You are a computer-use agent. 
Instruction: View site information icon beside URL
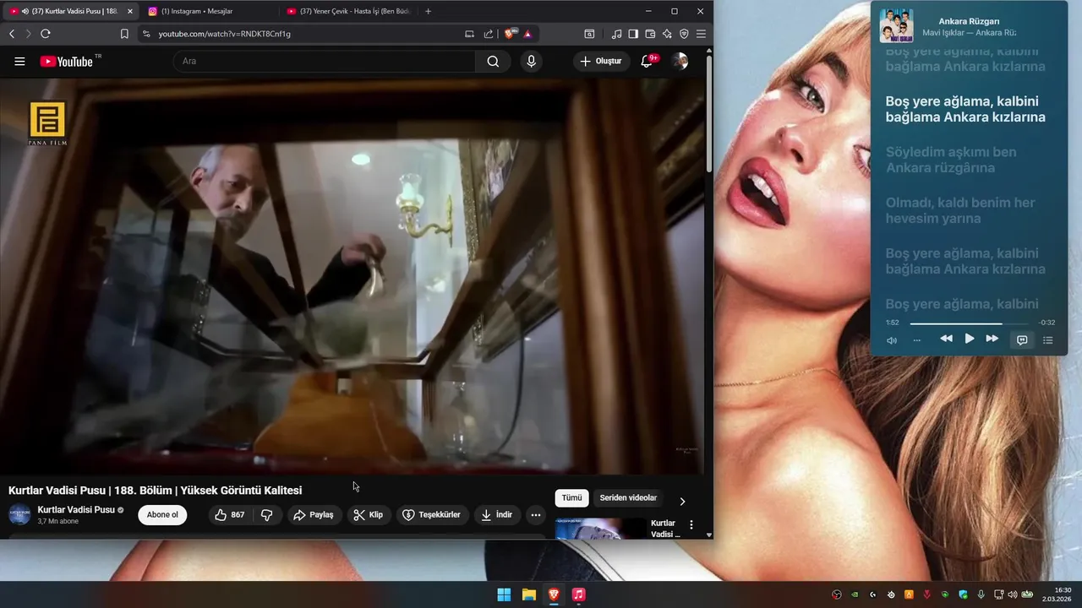click(x=146, y=34)
